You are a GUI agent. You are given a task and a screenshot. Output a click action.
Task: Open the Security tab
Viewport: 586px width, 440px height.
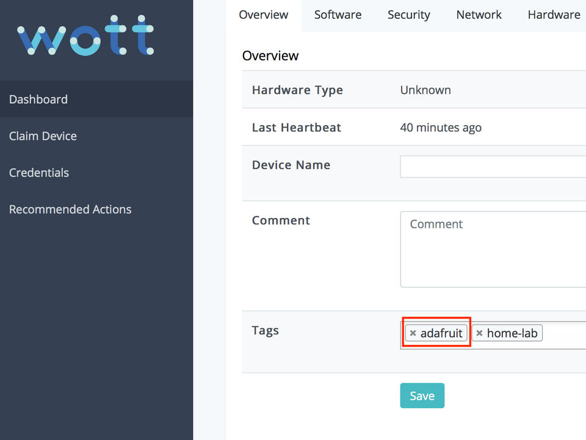(x=408, y=15)
